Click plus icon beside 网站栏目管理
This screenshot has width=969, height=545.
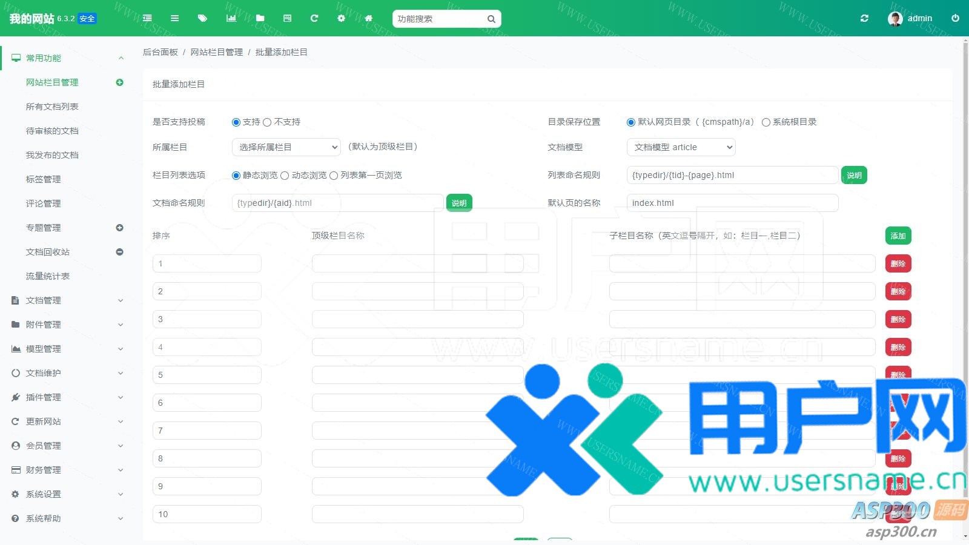[x=119, y=82]
